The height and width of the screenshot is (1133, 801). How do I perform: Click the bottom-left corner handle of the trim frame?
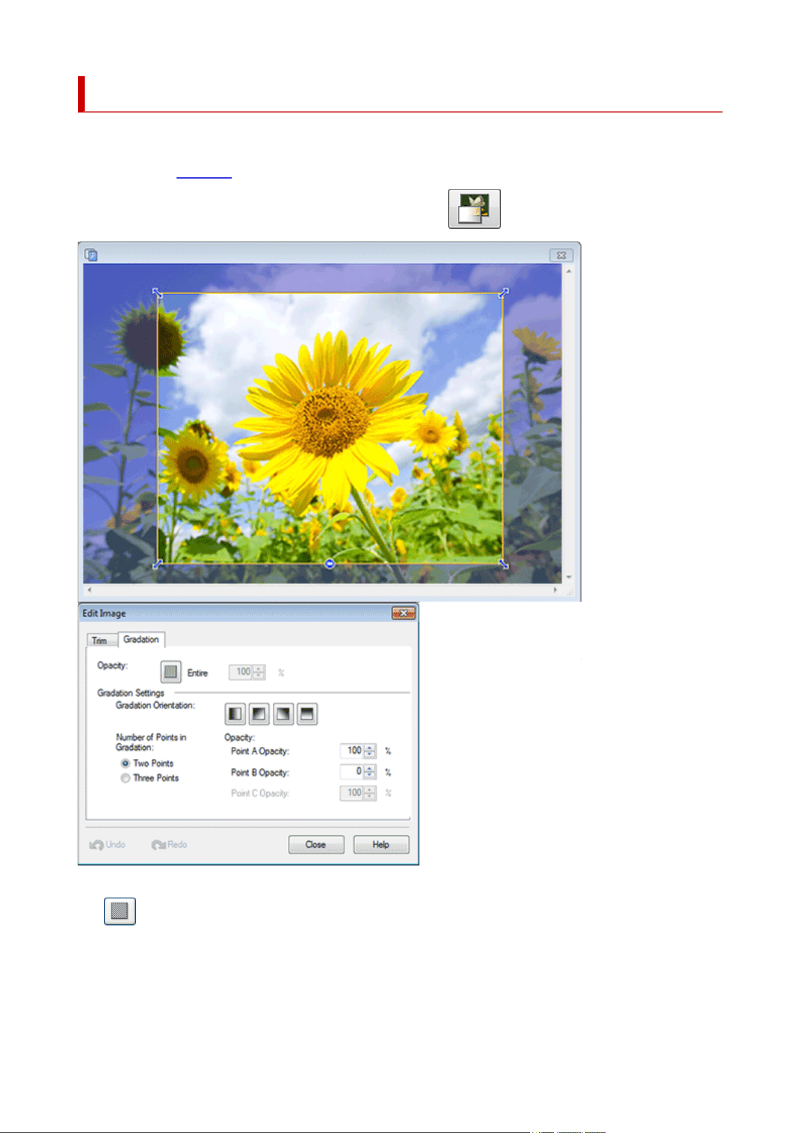pos(157,564)
